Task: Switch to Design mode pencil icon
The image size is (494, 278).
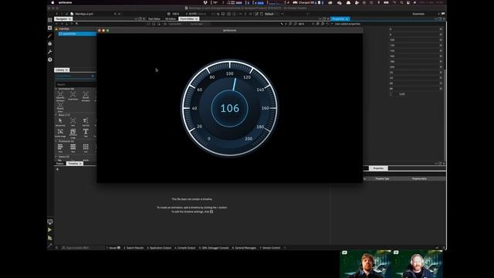Action: [x=49, y=36]
